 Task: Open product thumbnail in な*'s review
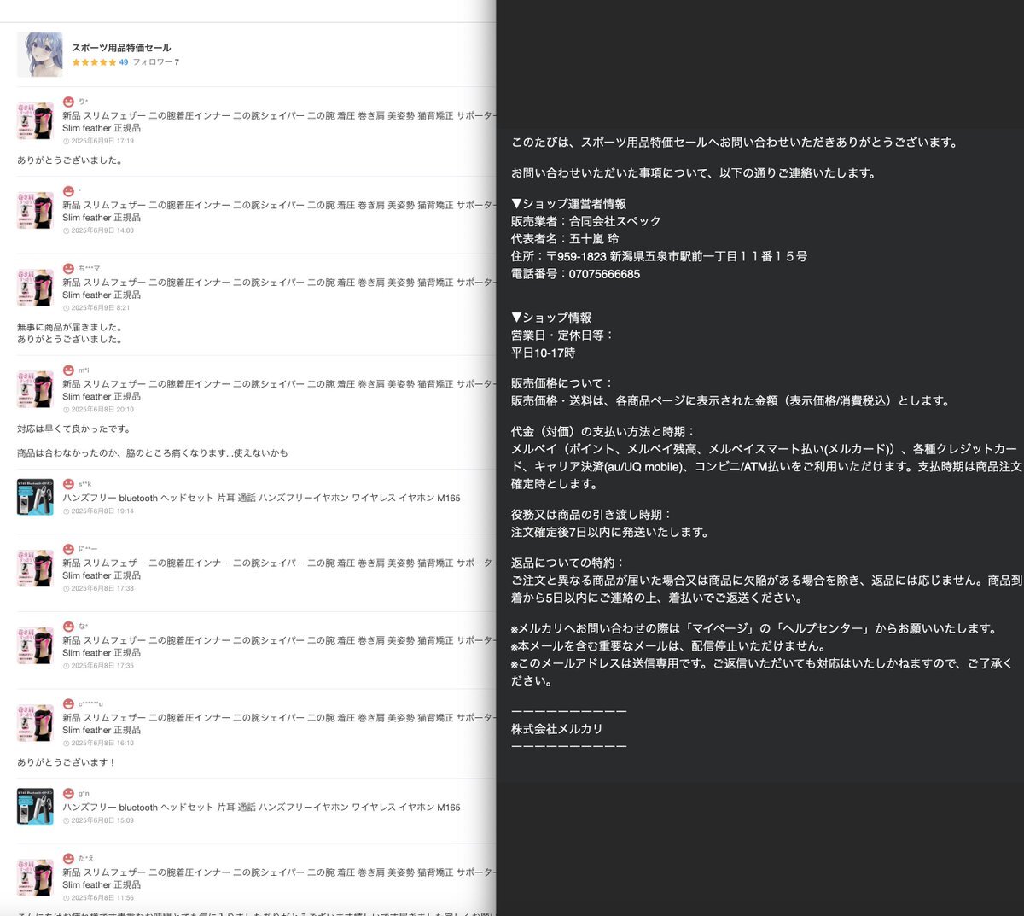tap(35, 645)
